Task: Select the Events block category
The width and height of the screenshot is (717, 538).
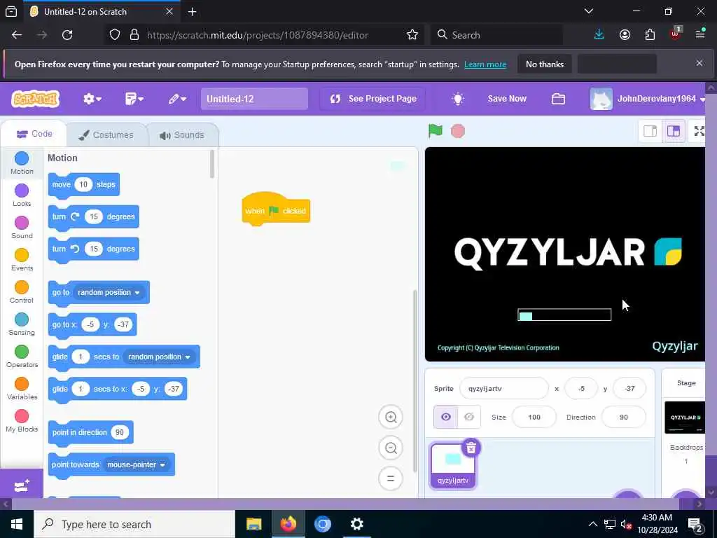Action: (x=22, y=260)
